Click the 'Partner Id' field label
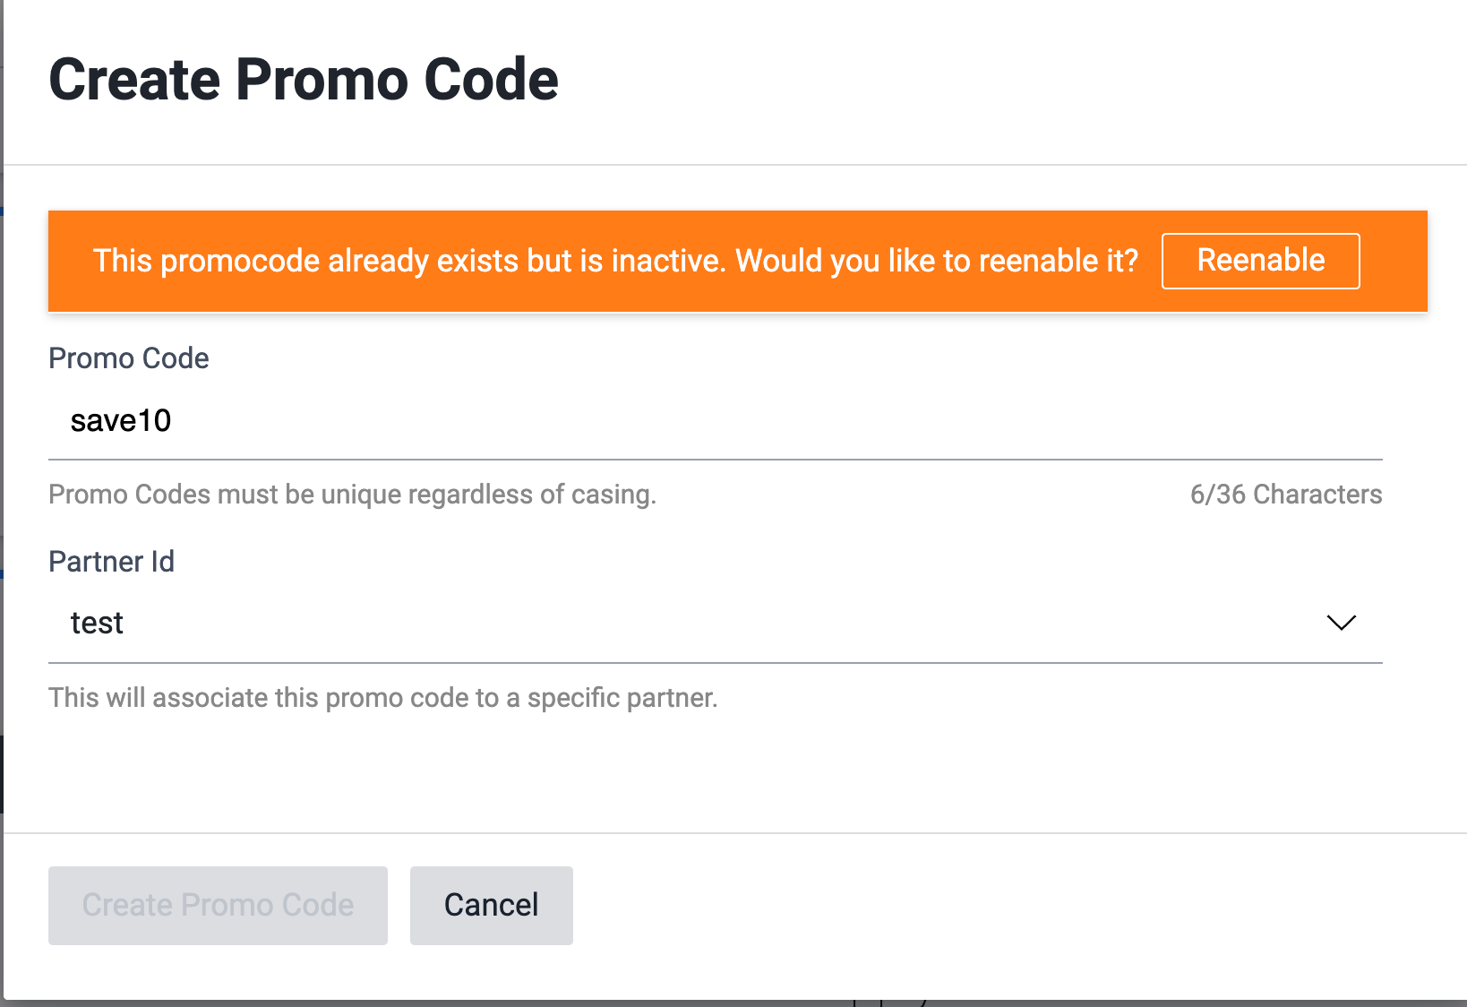Viewport: 1467px width, 1007px height. pyautogui.click(x=111, y=562)
